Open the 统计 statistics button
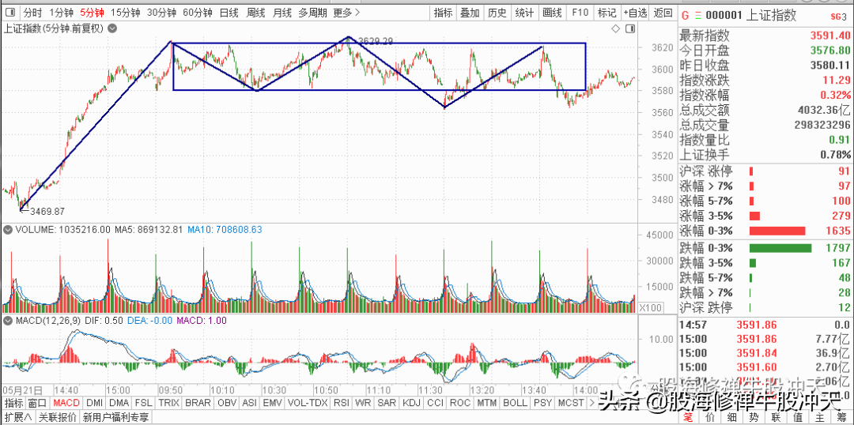854x425 pixels. 524,13
